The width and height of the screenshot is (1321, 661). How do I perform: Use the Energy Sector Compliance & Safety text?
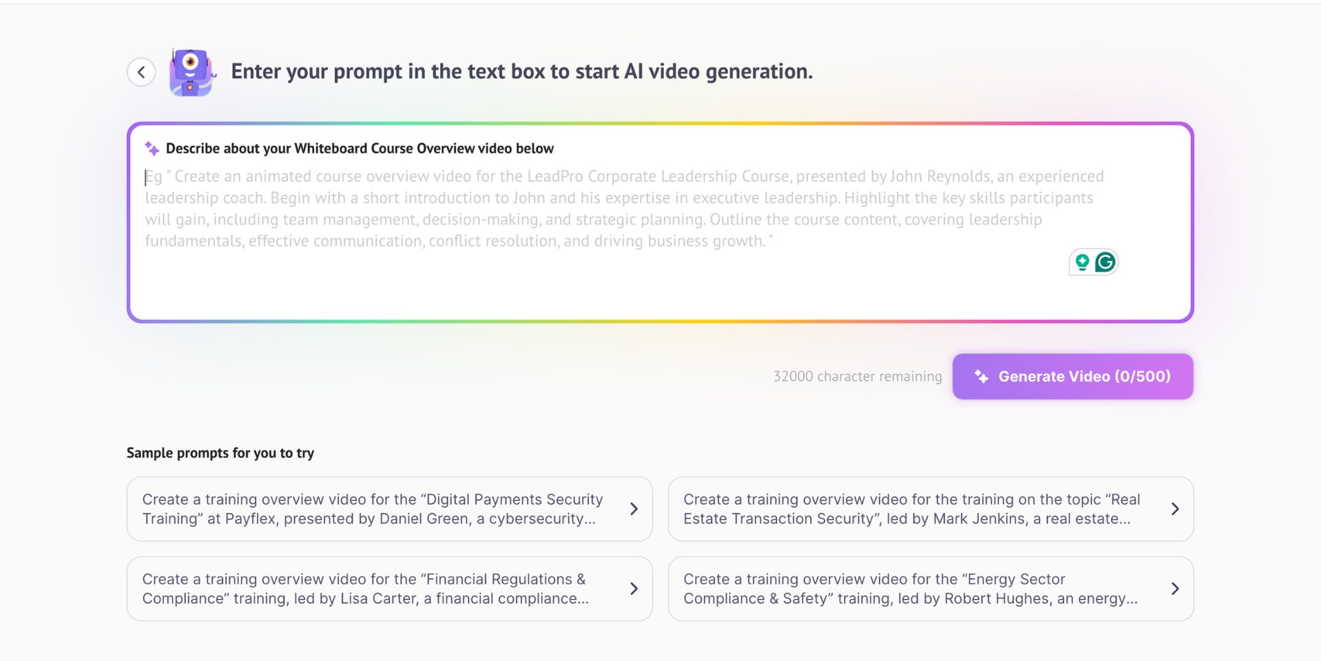click(909, 589)
